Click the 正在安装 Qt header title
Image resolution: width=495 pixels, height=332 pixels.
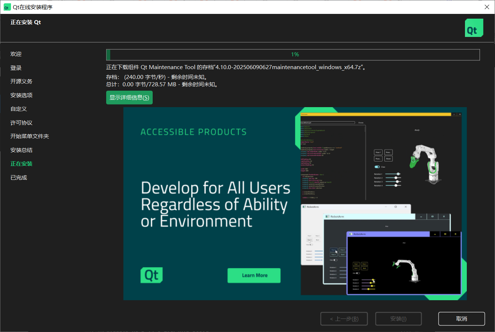pos(26,22)
